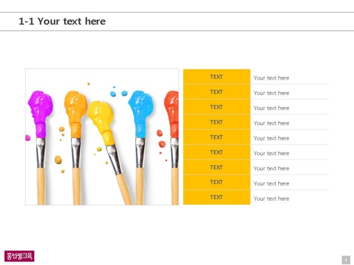Screen dimensions: 354x265
Task: Select the fifth yellow TEXT cell
Action: click(217, 137)
